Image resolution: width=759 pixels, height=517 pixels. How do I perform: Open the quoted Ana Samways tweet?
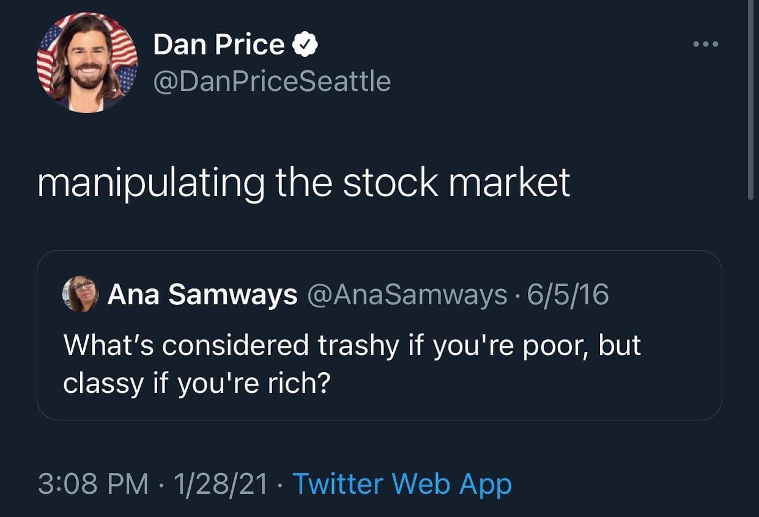click(379, 336)
